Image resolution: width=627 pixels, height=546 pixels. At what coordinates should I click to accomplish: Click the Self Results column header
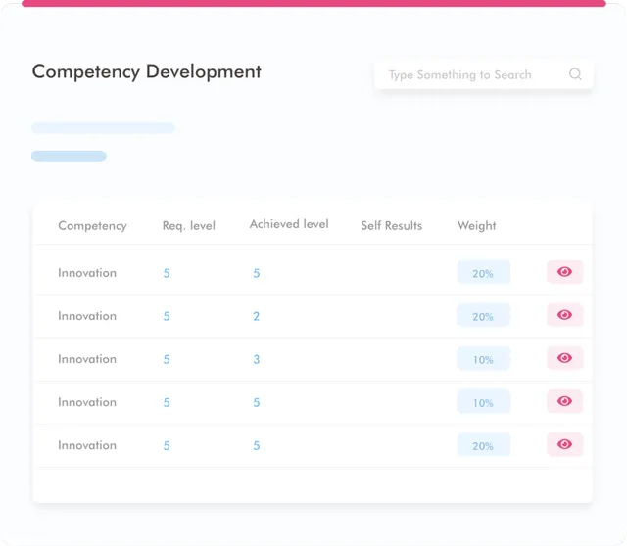point(391,226)
